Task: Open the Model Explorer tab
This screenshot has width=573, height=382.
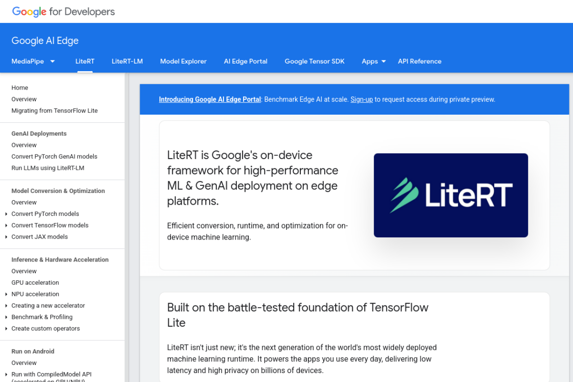Action: 184,61
